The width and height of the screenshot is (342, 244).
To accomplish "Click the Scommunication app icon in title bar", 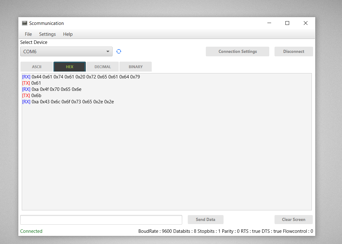I will coord(24,23).
